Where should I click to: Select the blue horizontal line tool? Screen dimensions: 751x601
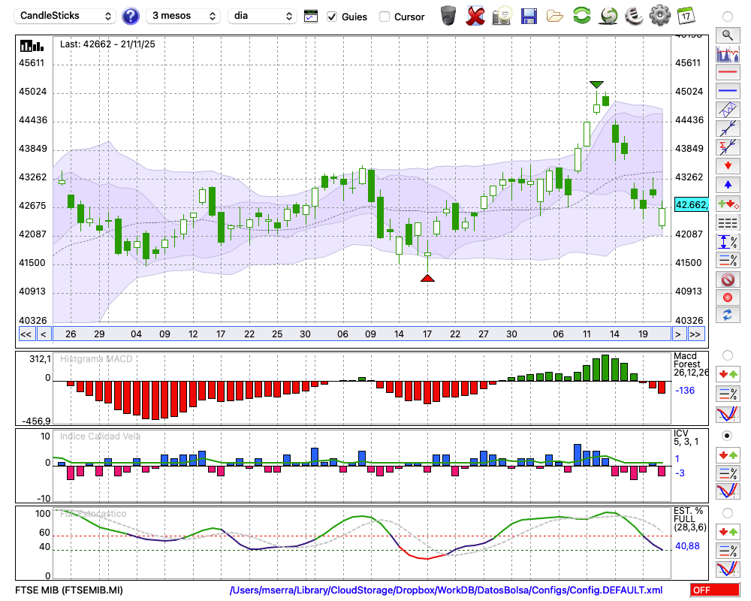[727, 91]
